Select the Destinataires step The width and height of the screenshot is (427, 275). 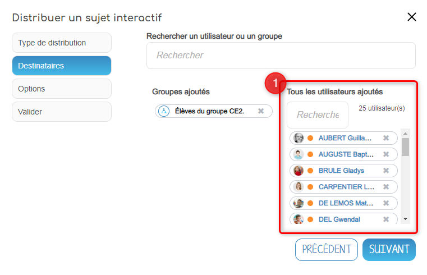point(62,66)
